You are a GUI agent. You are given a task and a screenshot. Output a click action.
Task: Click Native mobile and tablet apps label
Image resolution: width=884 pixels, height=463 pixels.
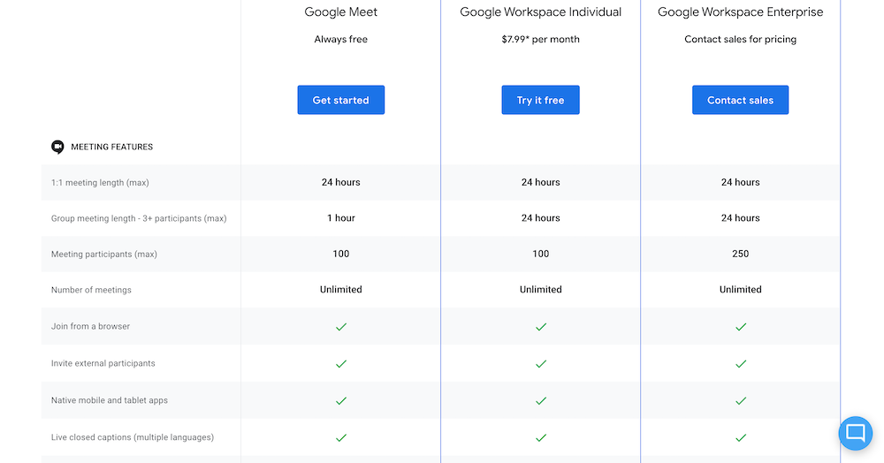(x=110, y=400)
